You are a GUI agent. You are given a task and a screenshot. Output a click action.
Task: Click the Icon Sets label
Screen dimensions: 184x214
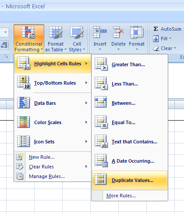44,142
